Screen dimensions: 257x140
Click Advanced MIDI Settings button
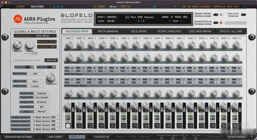[x=18, y=137]
